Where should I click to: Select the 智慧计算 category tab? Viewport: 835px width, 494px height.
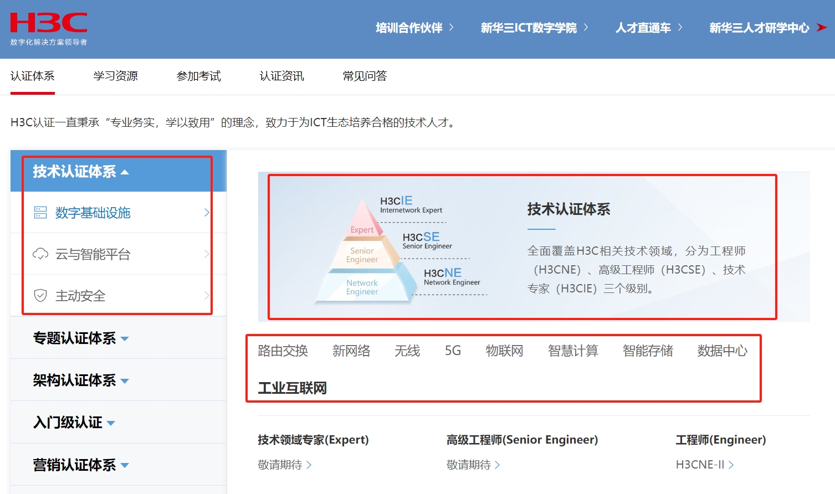pos(573,351)
